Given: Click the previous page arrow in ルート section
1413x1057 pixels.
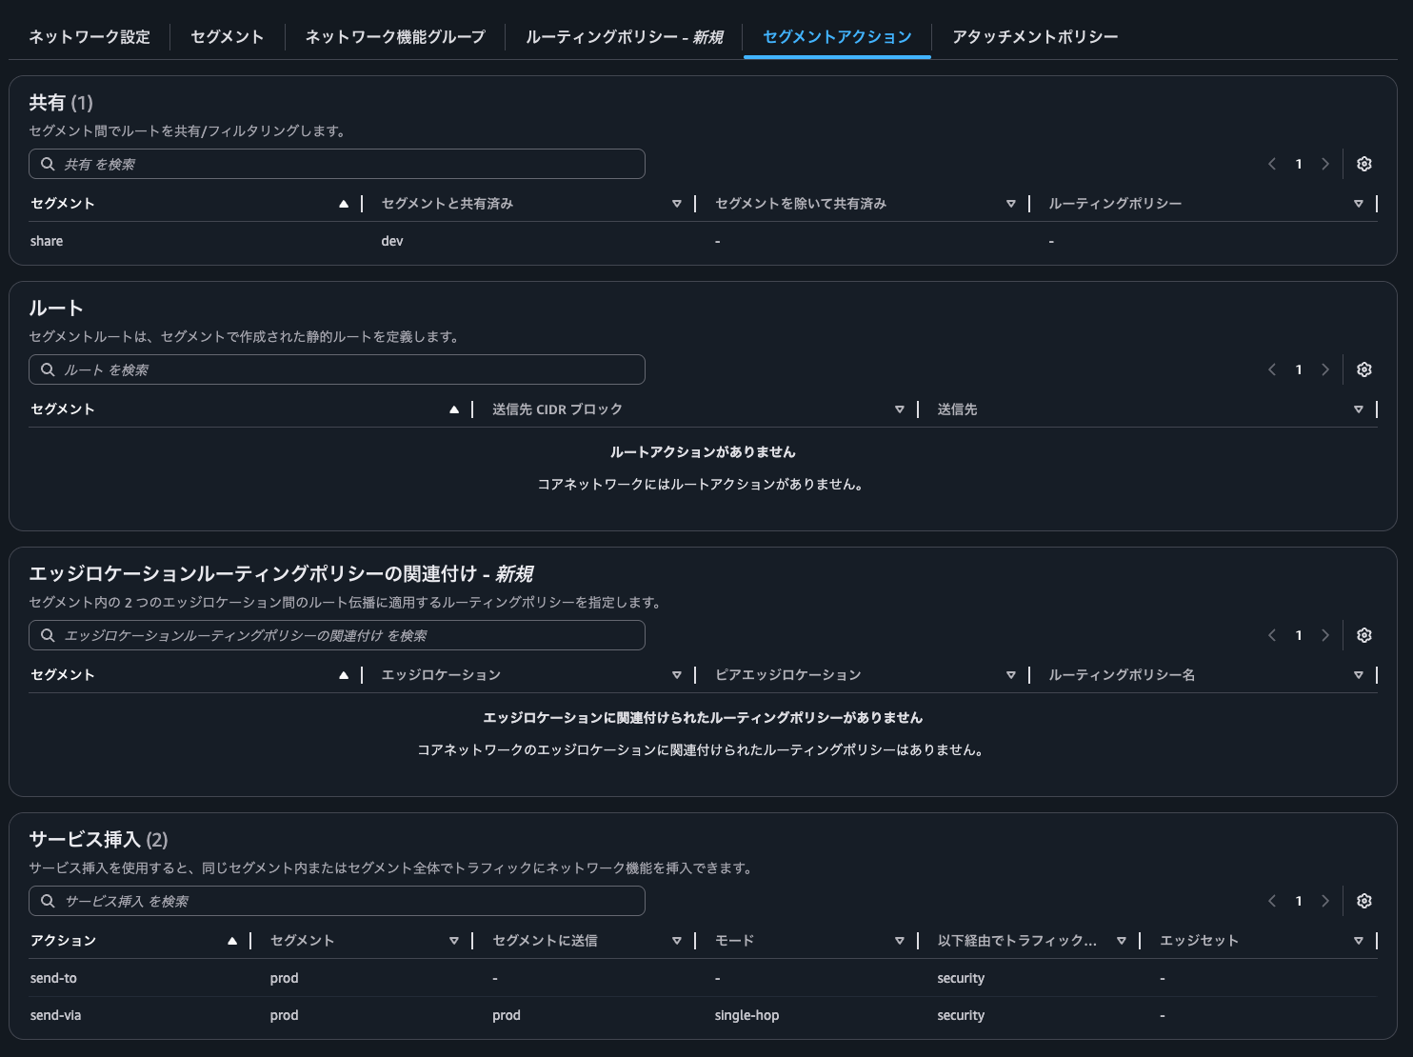Looking at the screenshot, I should click(1272, 369).
